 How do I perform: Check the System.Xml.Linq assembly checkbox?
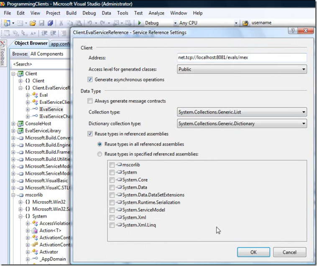pyautogui.click(x=112, y=225)
